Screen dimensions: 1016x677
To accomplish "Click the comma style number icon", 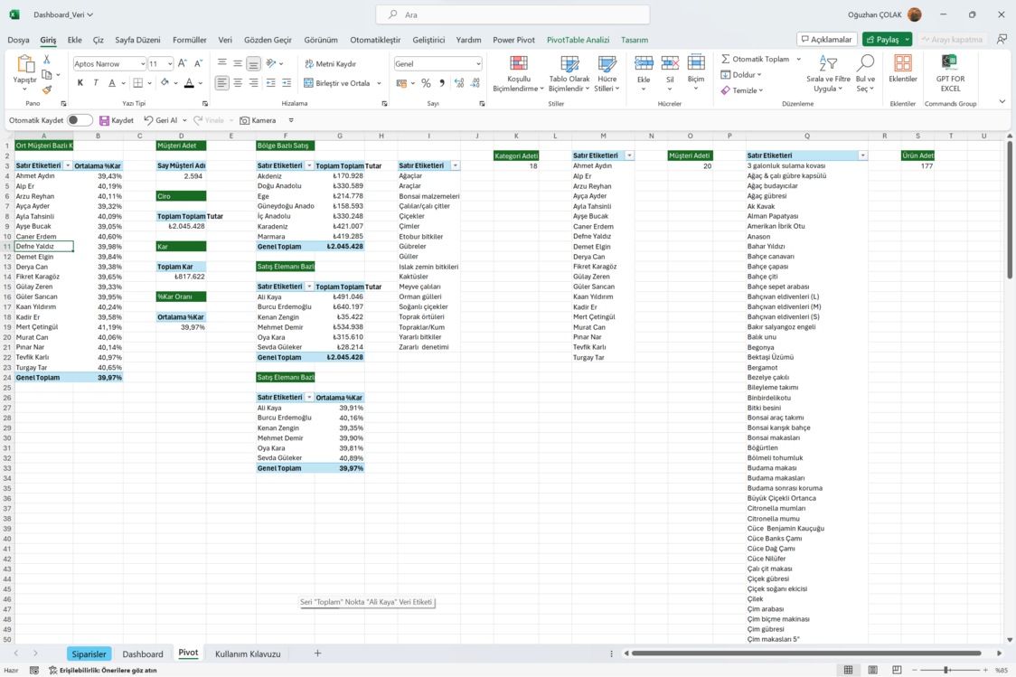I will 442,83.
